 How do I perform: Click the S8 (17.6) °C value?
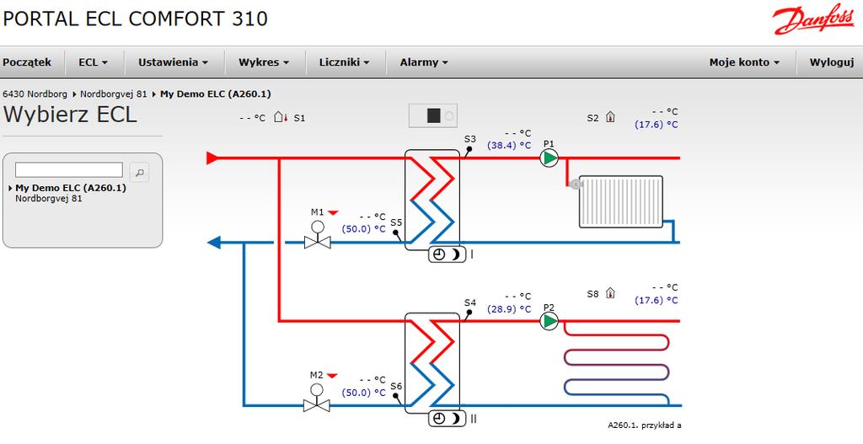tap(656, 301)
